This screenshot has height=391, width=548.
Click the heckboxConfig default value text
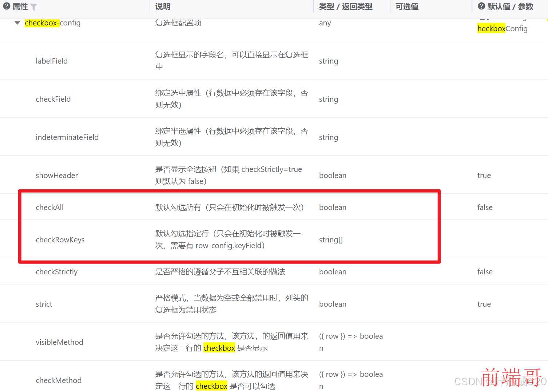coord(502,28)
